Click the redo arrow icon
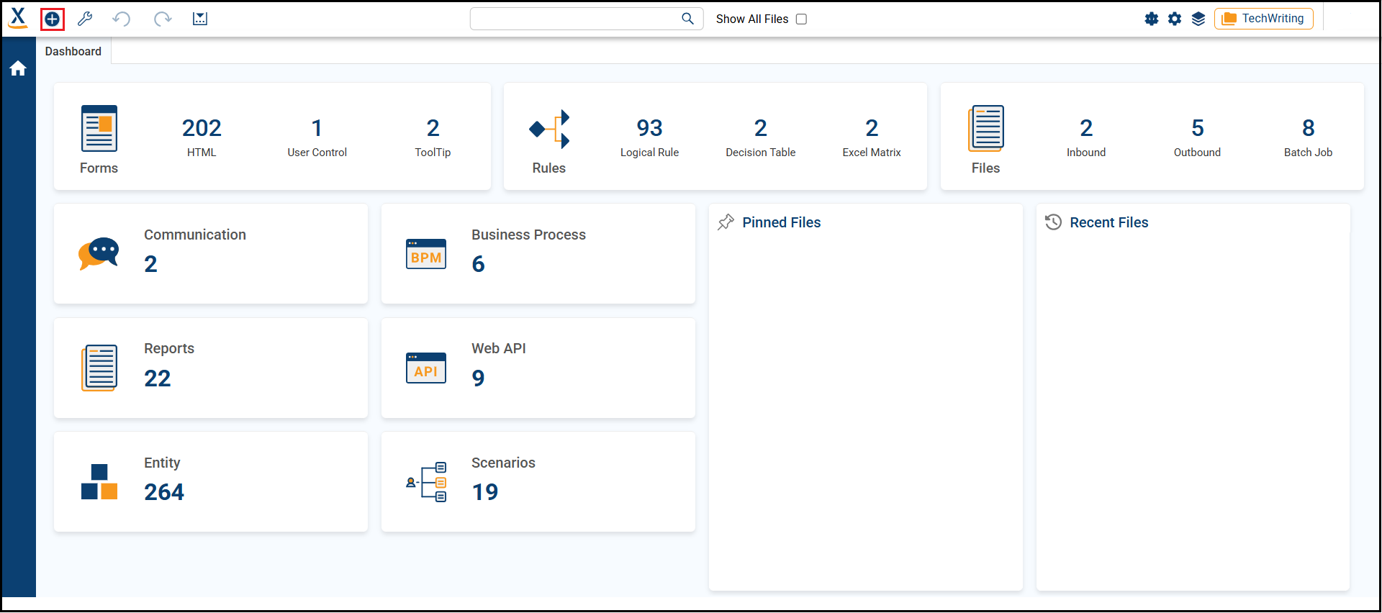 163,19
